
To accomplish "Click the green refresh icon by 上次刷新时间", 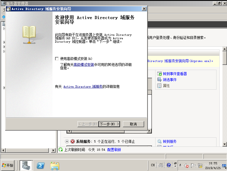I will (x=61, y=149).
